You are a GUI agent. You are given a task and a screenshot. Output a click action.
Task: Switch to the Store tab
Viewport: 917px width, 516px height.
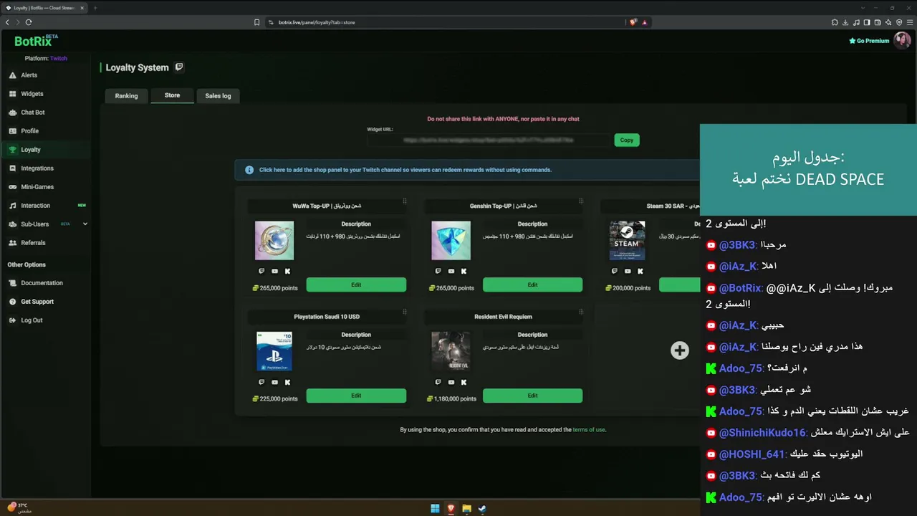click(172, 95)
